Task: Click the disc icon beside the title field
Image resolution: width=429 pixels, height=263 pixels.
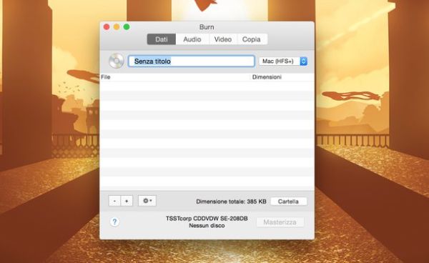Action: (x=116, y=61)
